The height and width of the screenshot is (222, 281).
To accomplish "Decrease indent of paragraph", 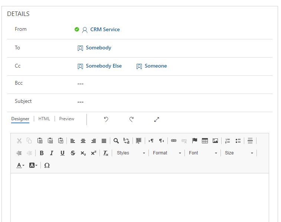I will point(29,153).
